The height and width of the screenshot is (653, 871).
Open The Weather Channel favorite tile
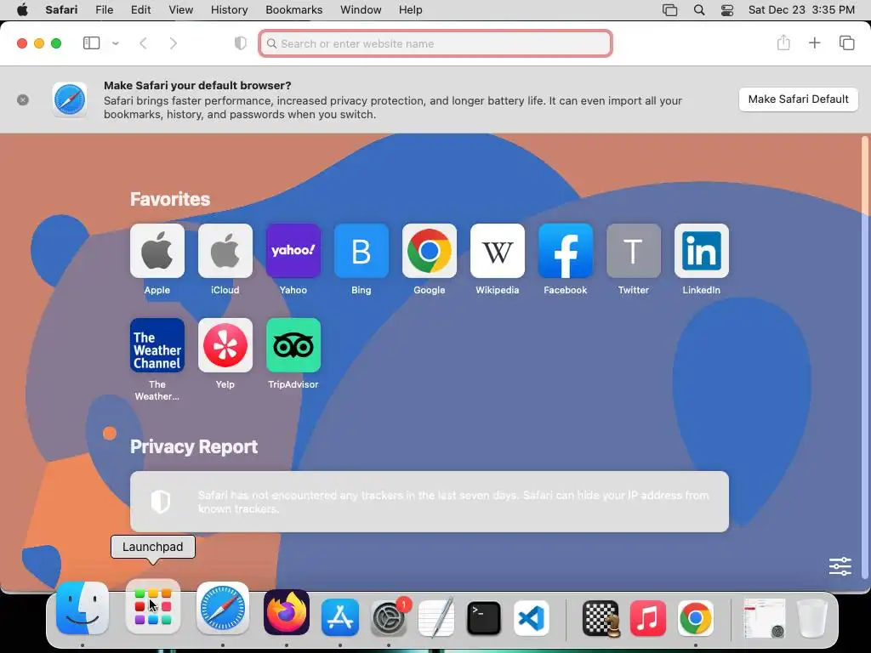(x=157, y=345)
